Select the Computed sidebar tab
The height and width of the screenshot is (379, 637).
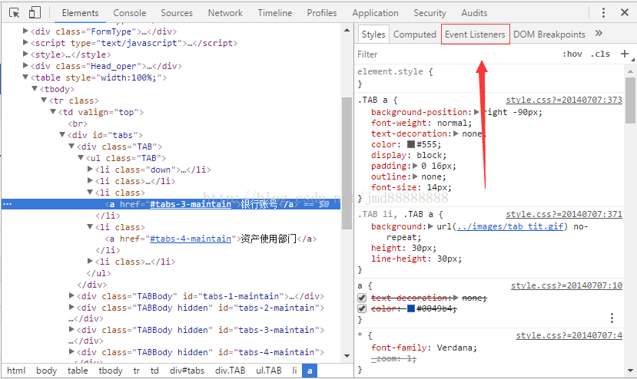[x=414, y=34]
